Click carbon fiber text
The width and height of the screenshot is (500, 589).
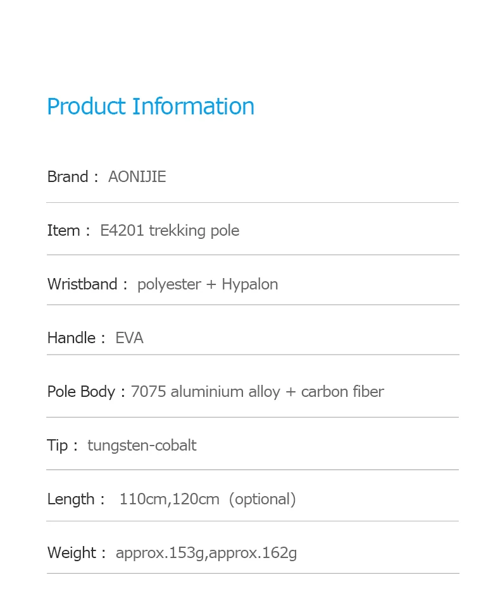point(342,392)
